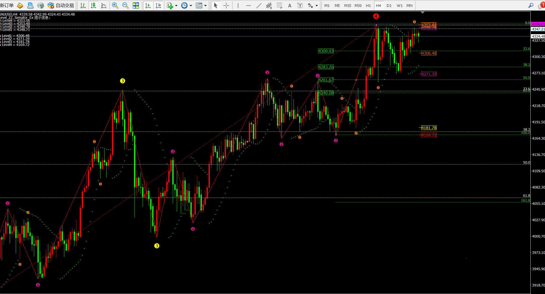
Task: Toggle candlestick chart mode
Action: coord(93,5)
